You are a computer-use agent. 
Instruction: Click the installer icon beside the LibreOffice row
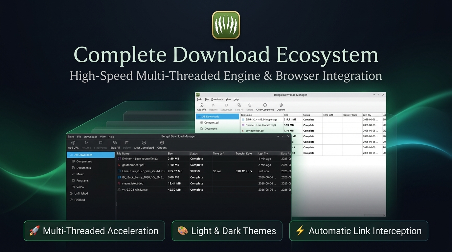click(x=119, y=171)
